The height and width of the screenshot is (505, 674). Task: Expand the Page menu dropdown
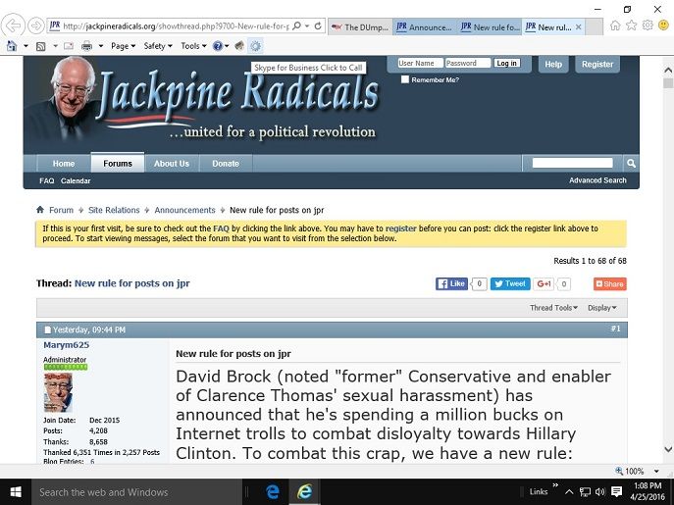pos(123,46)
